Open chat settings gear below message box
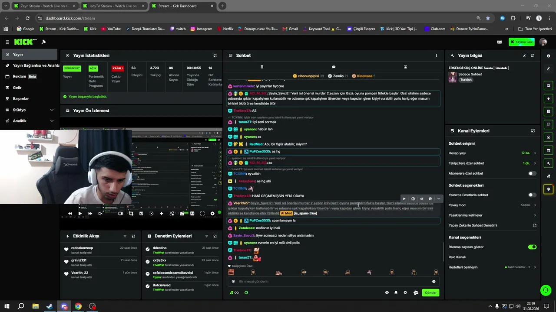556x312 pixels. coord(405,292)
